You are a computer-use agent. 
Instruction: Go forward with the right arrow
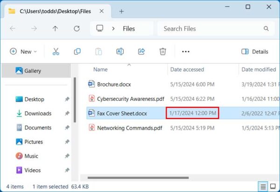point(34,28)
